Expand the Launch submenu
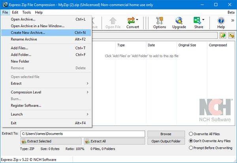 click(46, 114)
